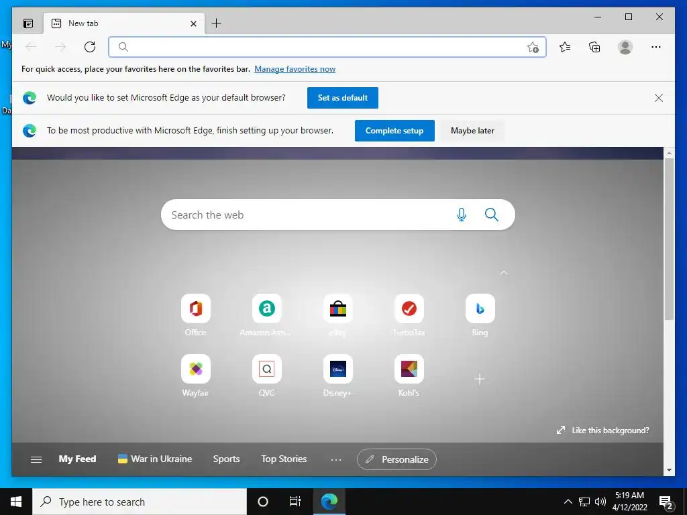687x515 pixels.
Task: Start voice search microphone
Action: 462,215
